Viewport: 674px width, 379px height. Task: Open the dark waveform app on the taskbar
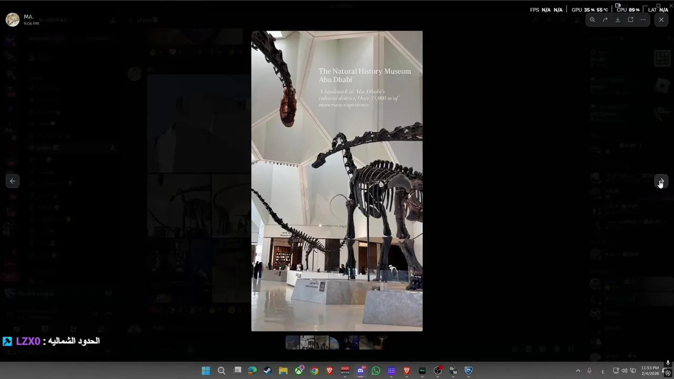tap(422, 371)
